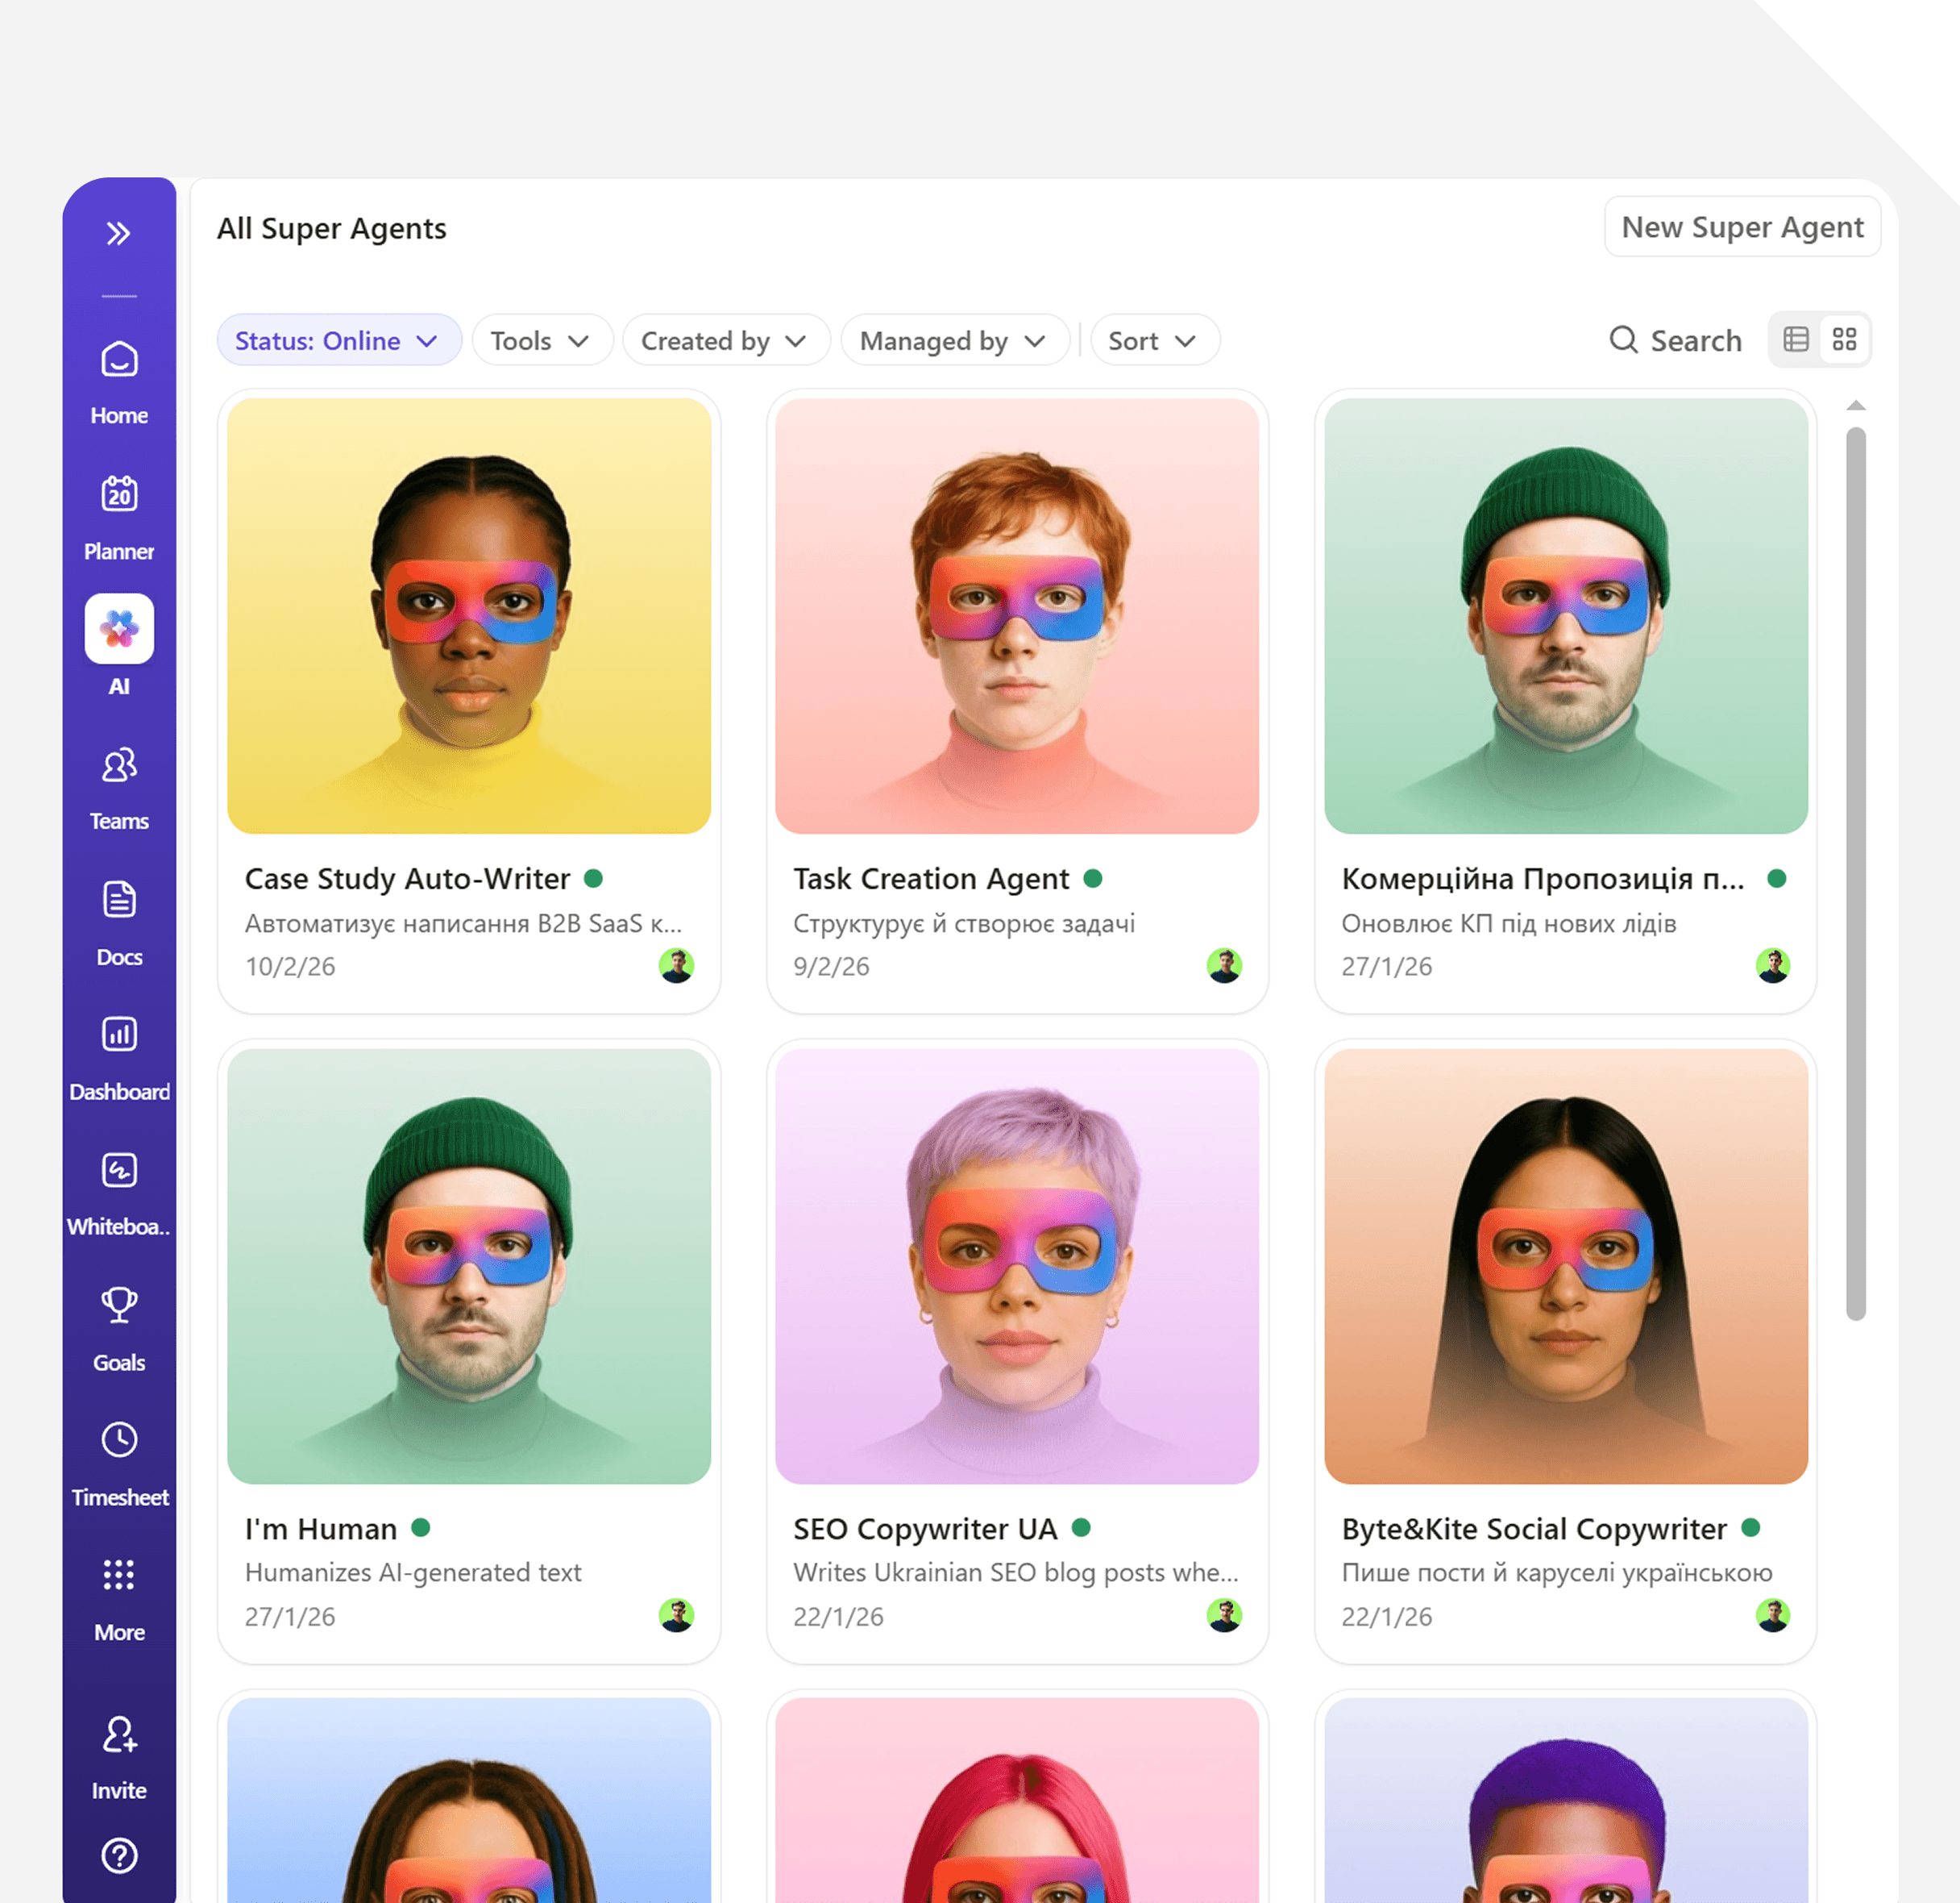Open the Task Creation Agent thumbnail
The image size is (1960, 1903).
coord(1016,616)
